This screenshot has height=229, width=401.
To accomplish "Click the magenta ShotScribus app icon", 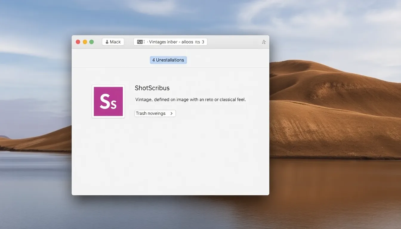I will click(x=108, y=101).
